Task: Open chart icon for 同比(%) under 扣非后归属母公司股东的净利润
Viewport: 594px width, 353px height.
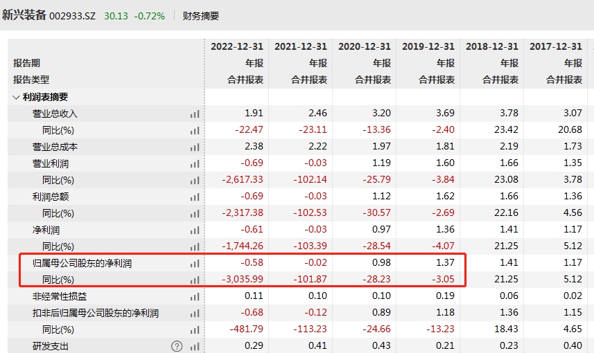Action: 195,330
